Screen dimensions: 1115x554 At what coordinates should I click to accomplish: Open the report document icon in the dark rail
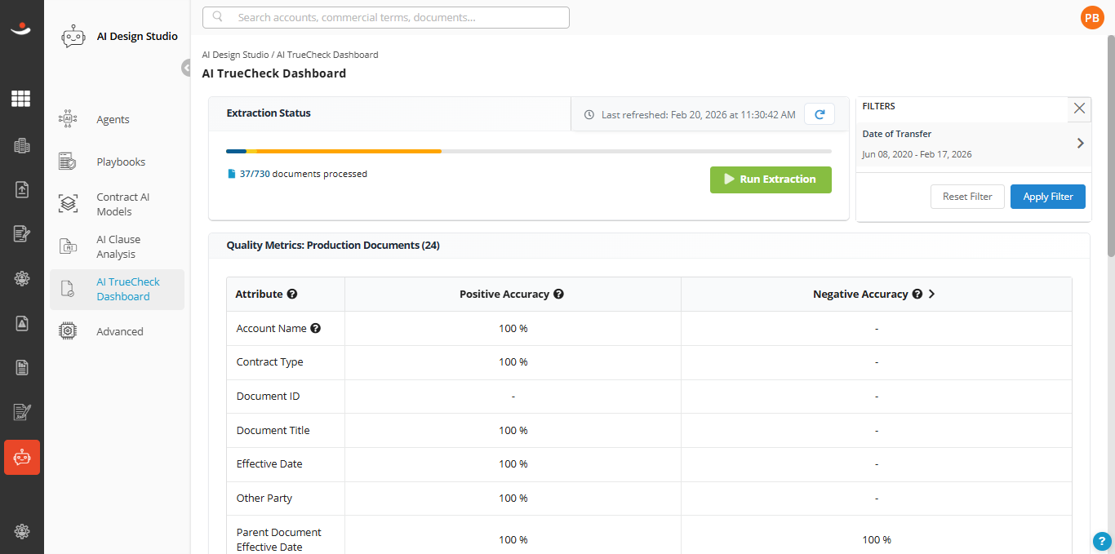pyautogui.click(x=21, y=367)
